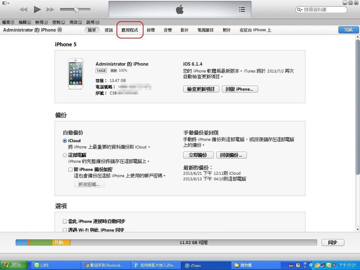The width and height of the screenshot is (360, 270).
Task: Click the 2013/6/21 下午 12:11 到 iCloud backup entry
Action: [212, 173]
